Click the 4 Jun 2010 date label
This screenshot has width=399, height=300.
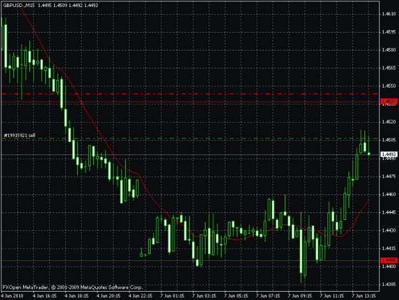[12, 296]
